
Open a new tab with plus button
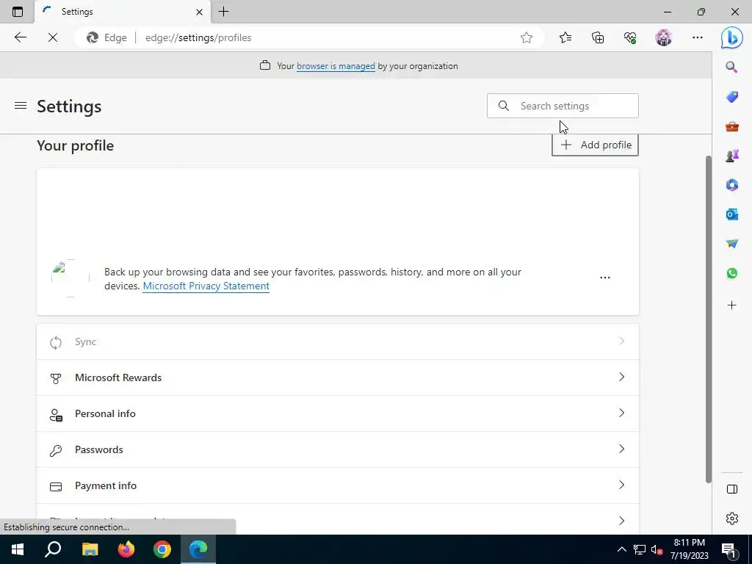223,12
